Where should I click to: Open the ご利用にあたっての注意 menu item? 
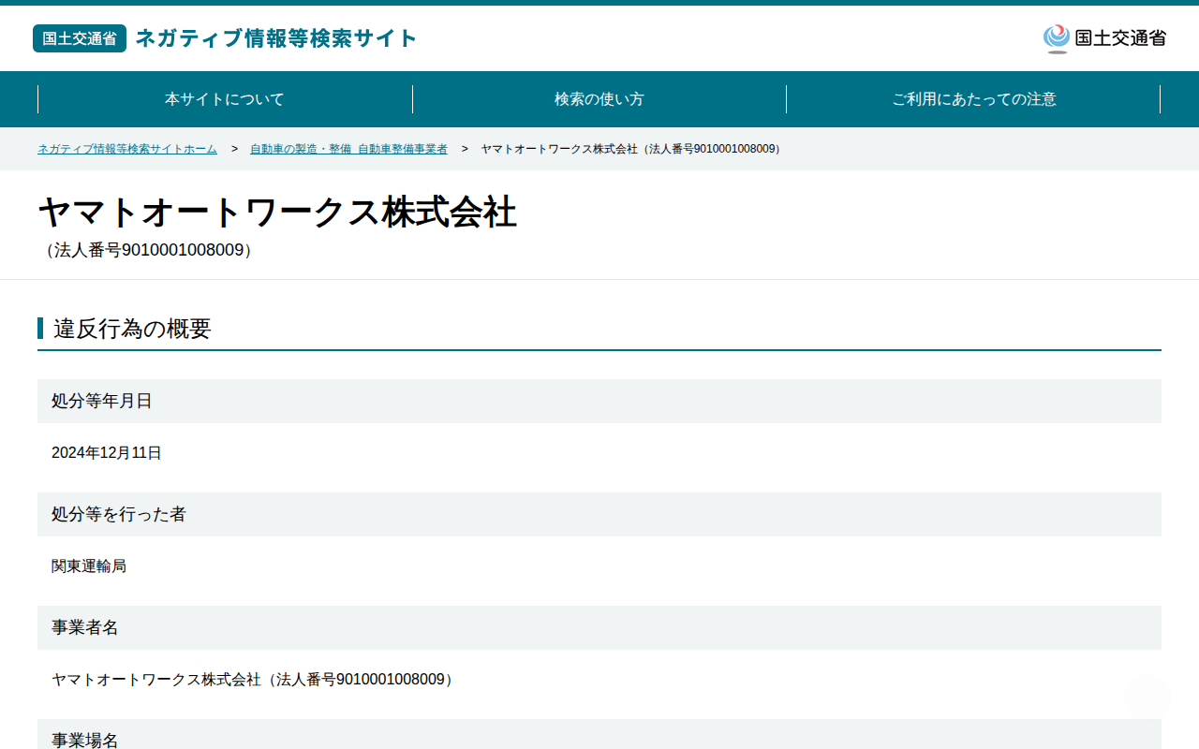coord(973,99)
